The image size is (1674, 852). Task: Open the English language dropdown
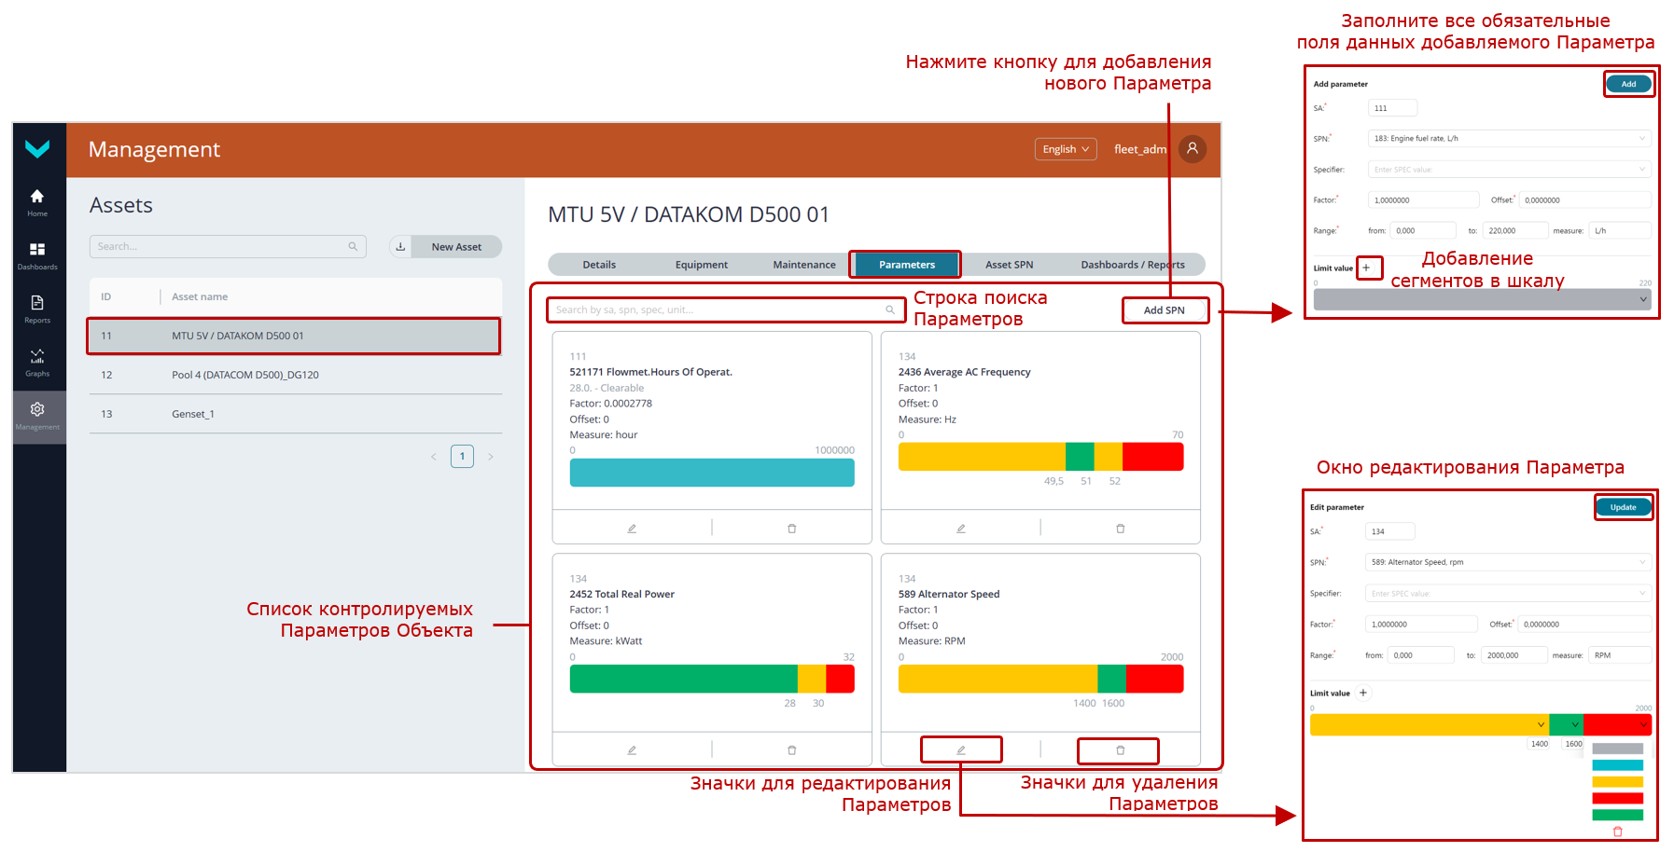(1066, 149)
